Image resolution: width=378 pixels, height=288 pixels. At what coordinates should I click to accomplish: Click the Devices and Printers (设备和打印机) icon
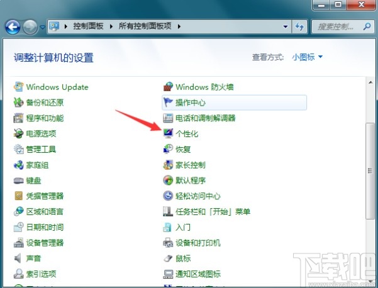tap(168, 243)
